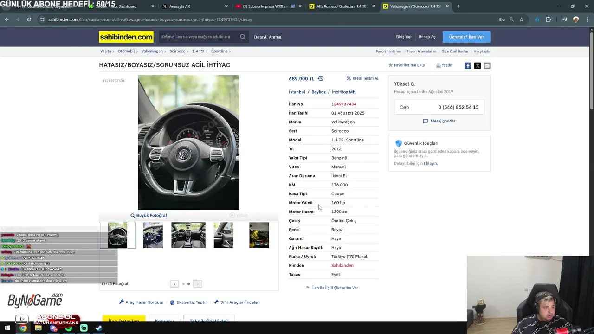The width and height of the screenshot is (594, 334).
Task: Click the site search input field
Action: pyautogui.click(x=198, y=37)
